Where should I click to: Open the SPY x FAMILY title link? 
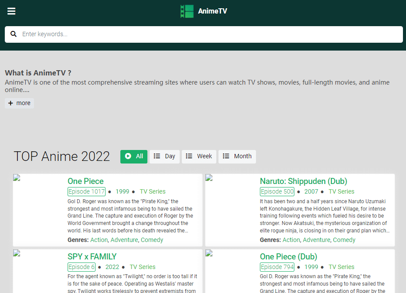tap(92, 256)
